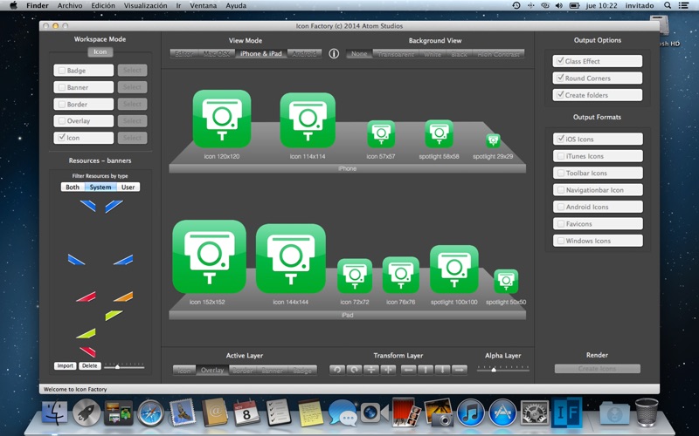Uncheck the Icon layer checkbox
This screenshot has height=436, width=699.
[x=62, y=138]
